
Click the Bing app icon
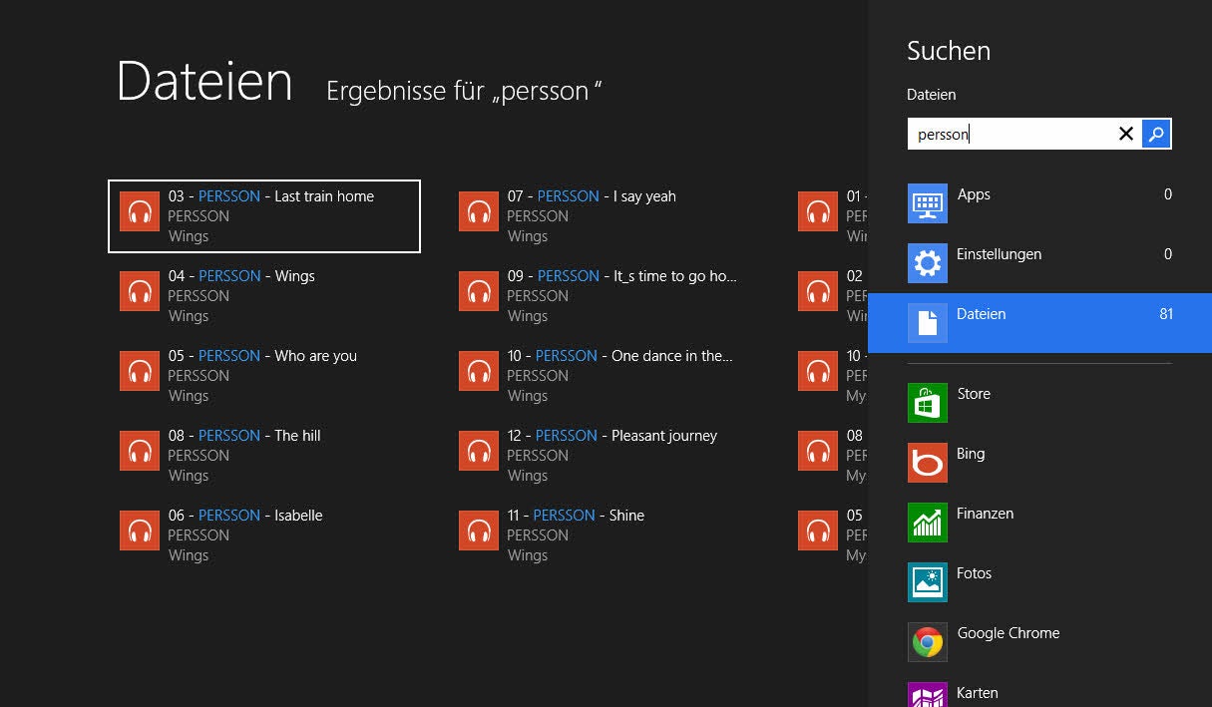click(x=928, y=463)
